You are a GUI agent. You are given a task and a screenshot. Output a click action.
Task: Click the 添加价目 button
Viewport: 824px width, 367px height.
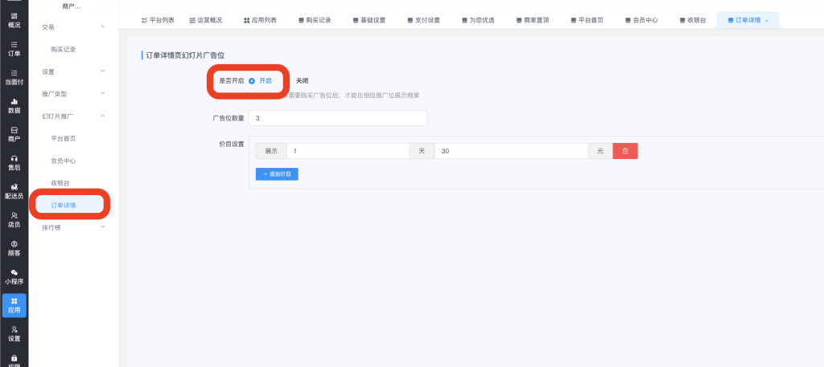click(x=277, y=173)
